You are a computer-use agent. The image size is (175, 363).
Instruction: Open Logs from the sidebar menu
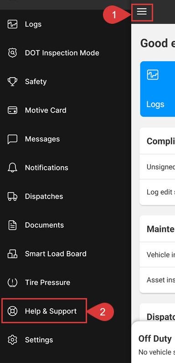(33, 24)
